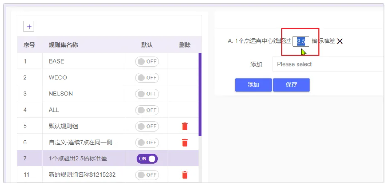This screenshot has height=186, width=388.
Task: Delete rule set 新的规则组名称81215232
Action: click(x=184, y=175)
